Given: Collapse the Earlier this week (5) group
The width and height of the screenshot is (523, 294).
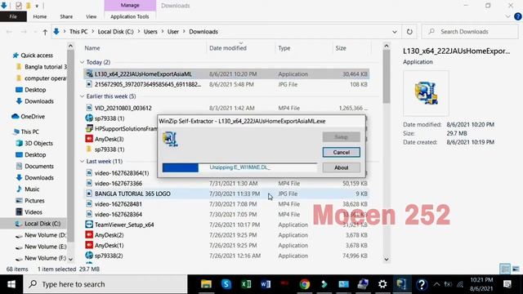Looking at the screenshot, I should 82,96.
